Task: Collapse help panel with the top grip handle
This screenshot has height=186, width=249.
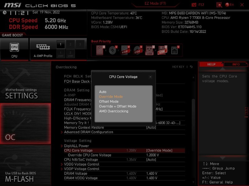Action: (223, 69)
